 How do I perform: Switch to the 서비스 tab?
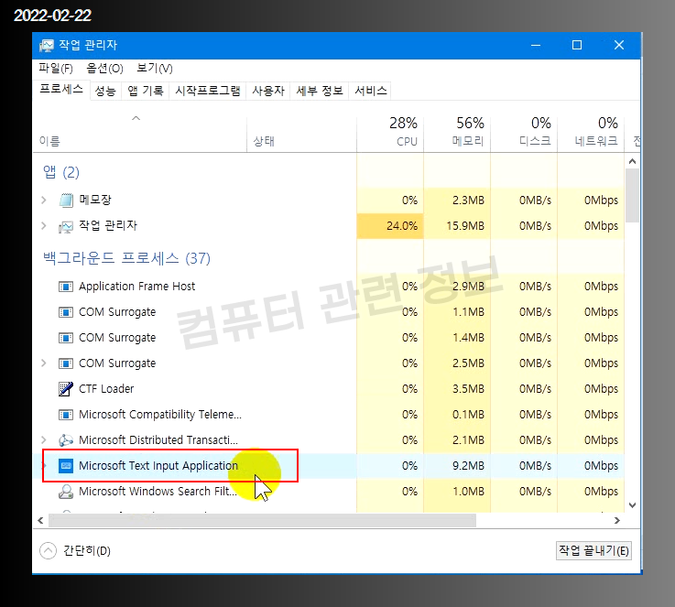(x=371, y=91)
